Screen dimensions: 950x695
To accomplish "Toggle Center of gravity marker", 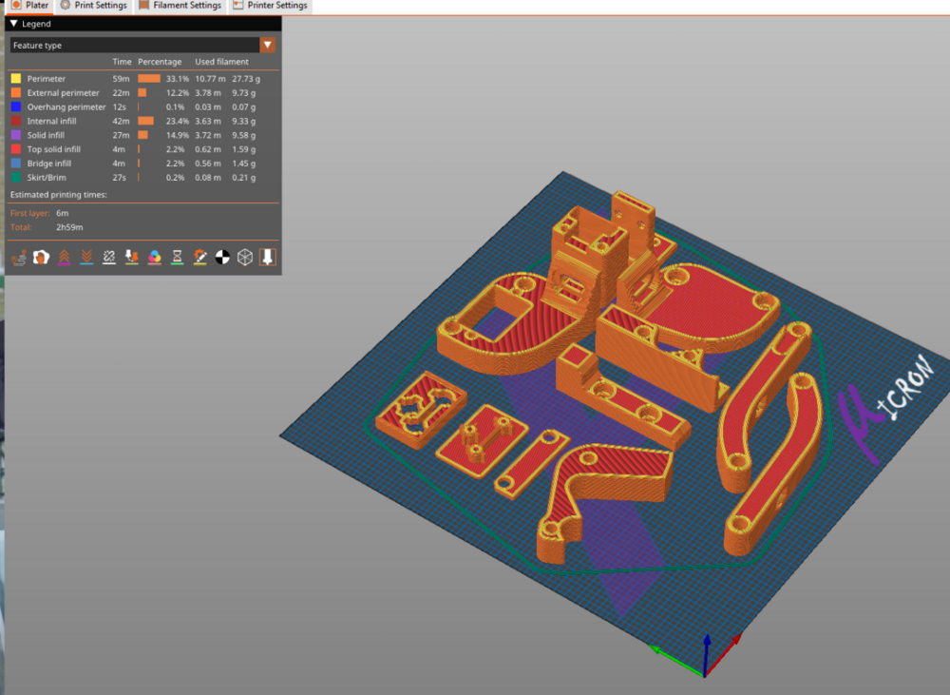I will (222, 257).
